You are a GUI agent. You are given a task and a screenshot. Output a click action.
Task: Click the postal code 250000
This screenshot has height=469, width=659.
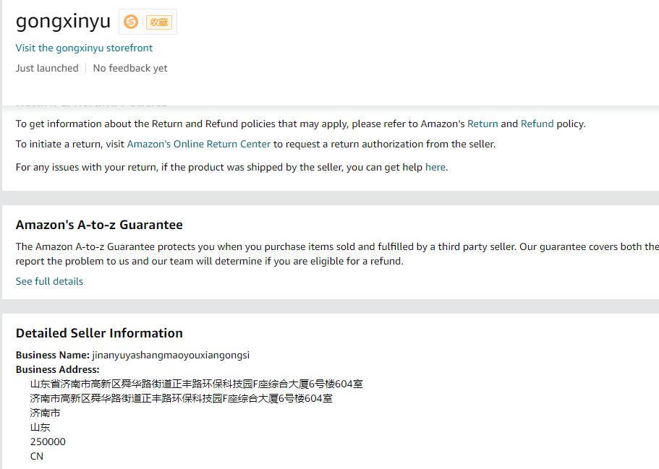pos(48,442)
